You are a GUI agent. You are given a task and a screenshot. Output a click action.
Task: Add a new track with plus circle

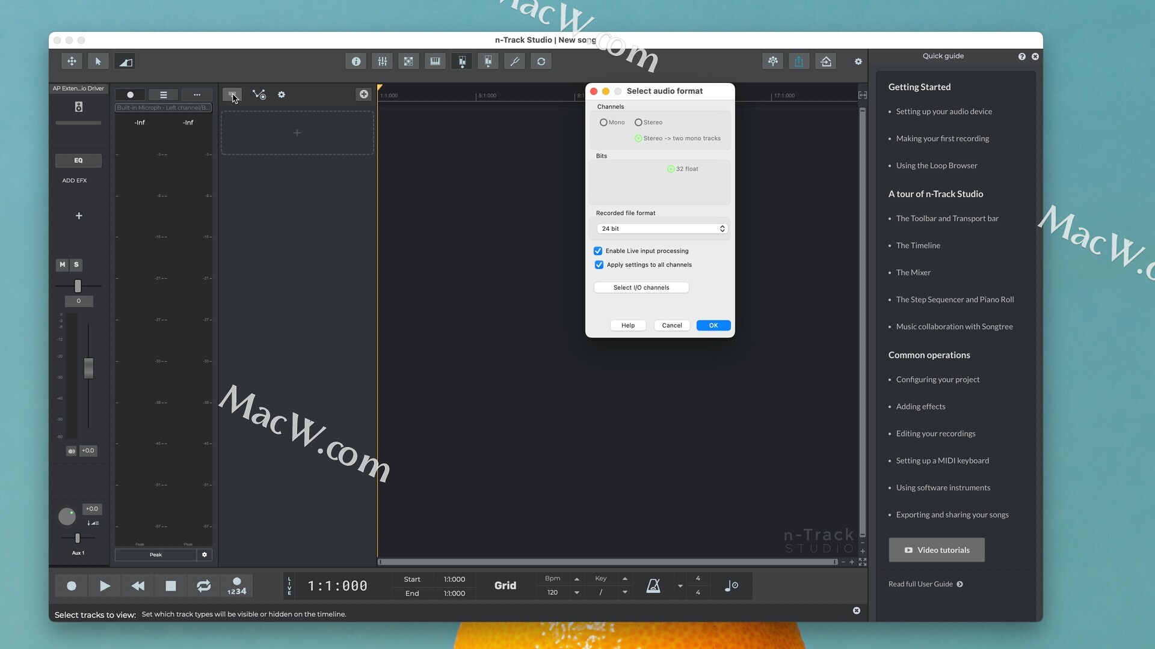[364, 94]
